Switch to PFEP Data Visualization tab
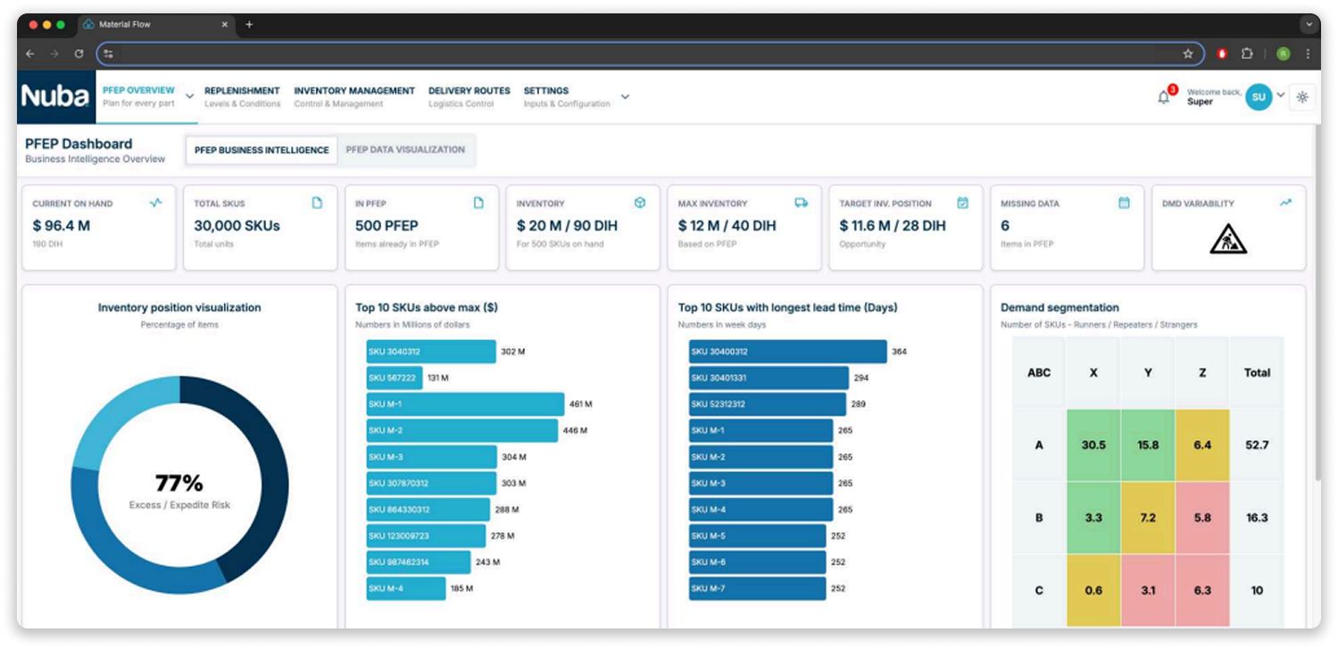The height and width of the screenshot is (649, 1338). (405, 150)
